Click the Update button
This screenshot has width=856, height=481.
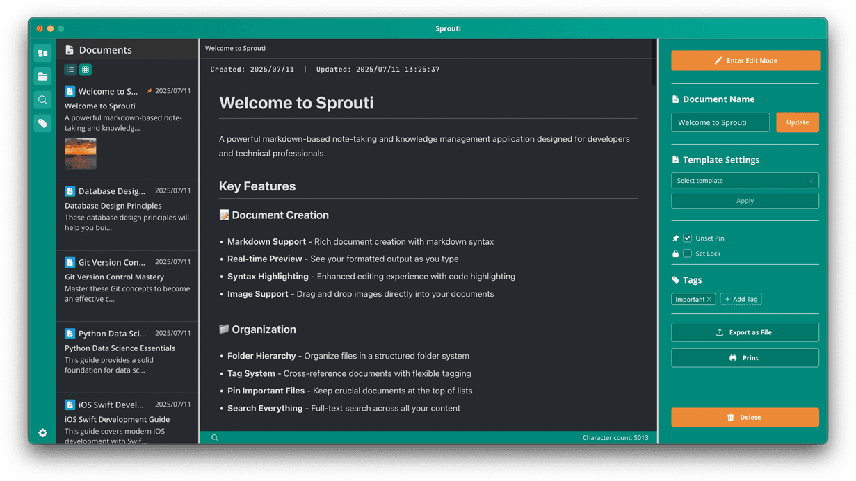point(798,122)
